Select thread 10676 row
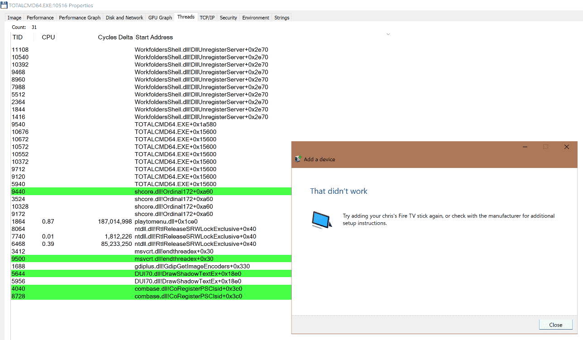Screen dimensions: 583x340 pyautogui.click(x=151, y=132)
